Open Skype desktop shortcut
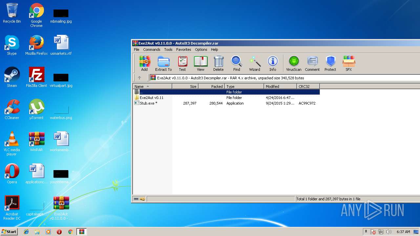The width and height of the screenshot is (420, 236). pyautogui.click(x=12, y=45)
